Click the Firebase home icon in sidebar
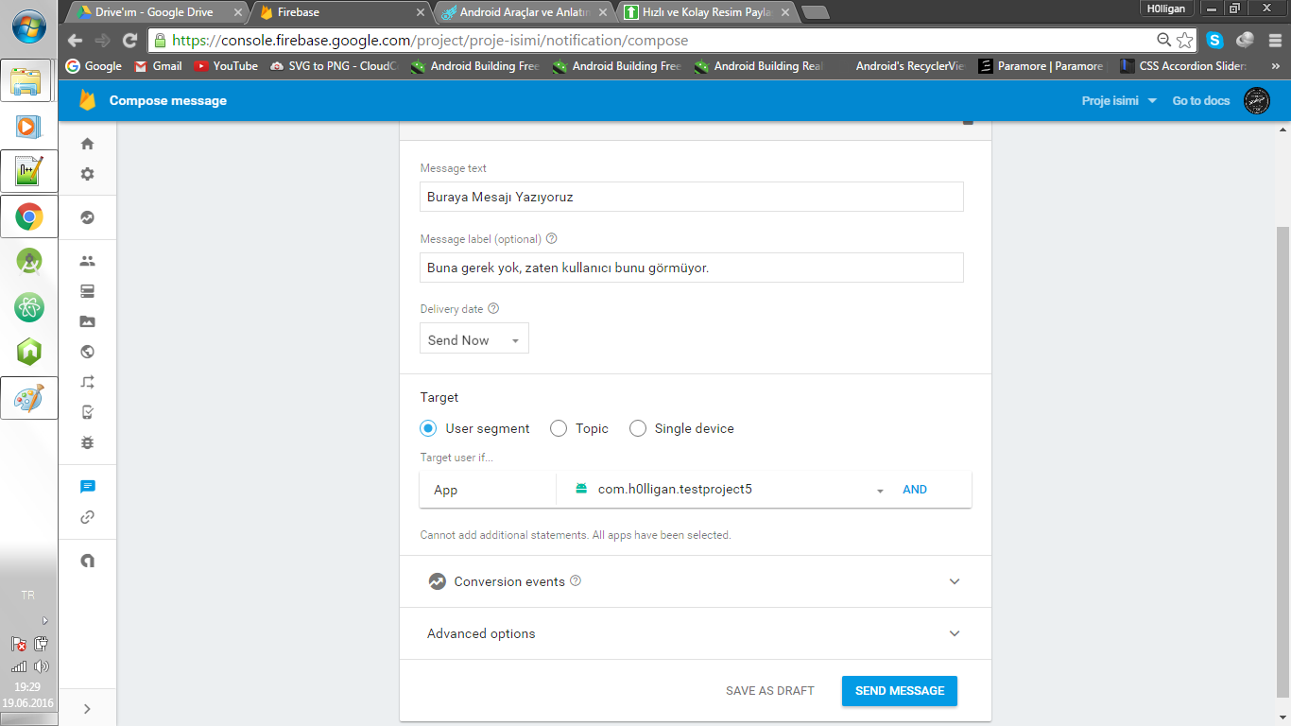Image resolution: width=1291 pixels, height=726 pixels. pyautogui.click(x=88, y=144)
